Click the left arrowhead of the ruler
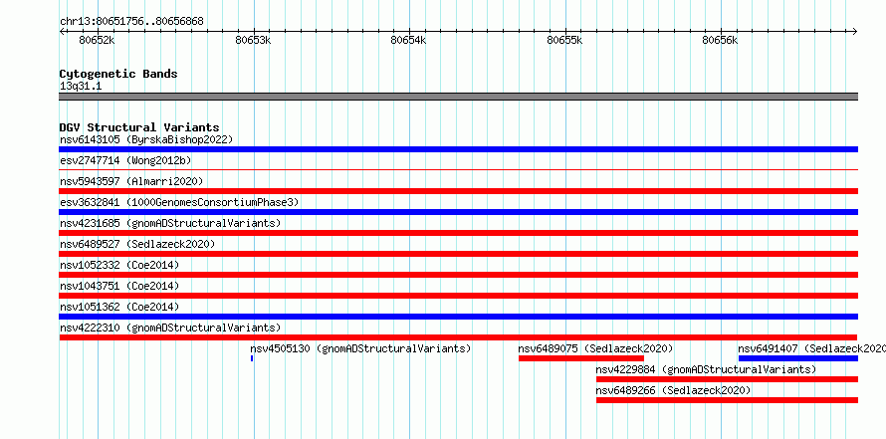Viewport: 886px width, 439px height. 62,31
